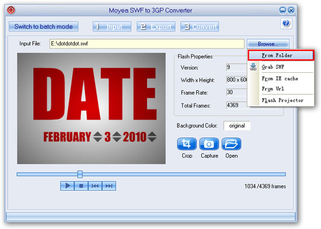Select From Url menu item

[281, 89]
